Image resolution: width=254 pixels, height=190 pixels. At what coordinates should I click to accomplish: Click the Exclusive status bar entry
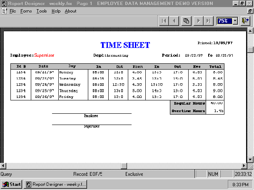[x=134, y=174]
